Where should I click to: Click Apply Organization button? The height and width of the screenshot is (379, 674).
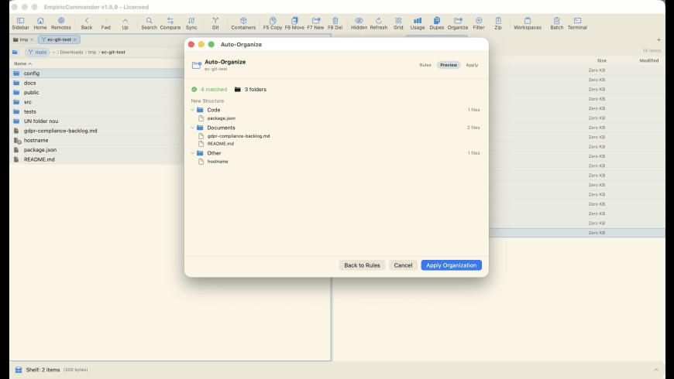point(452,265)
